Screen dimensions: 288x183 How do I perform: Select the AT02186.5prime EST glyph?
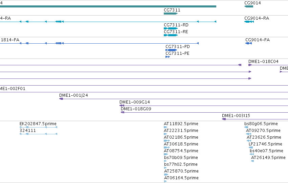(x=167, y=141)
